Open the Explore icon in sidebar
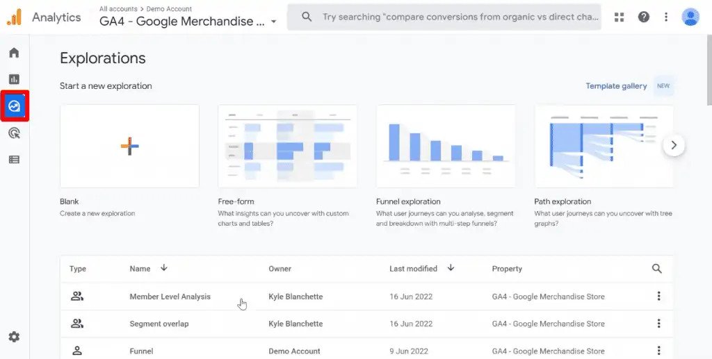 (15, 106)
